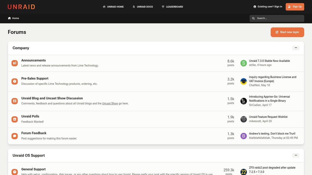
Task: Open ZFS raidz2 pool degraded topic
Action: [272, 170]
